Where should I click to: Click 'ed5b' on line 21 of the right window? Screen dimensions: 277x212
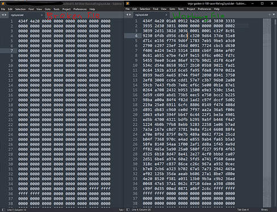(147, 119)
